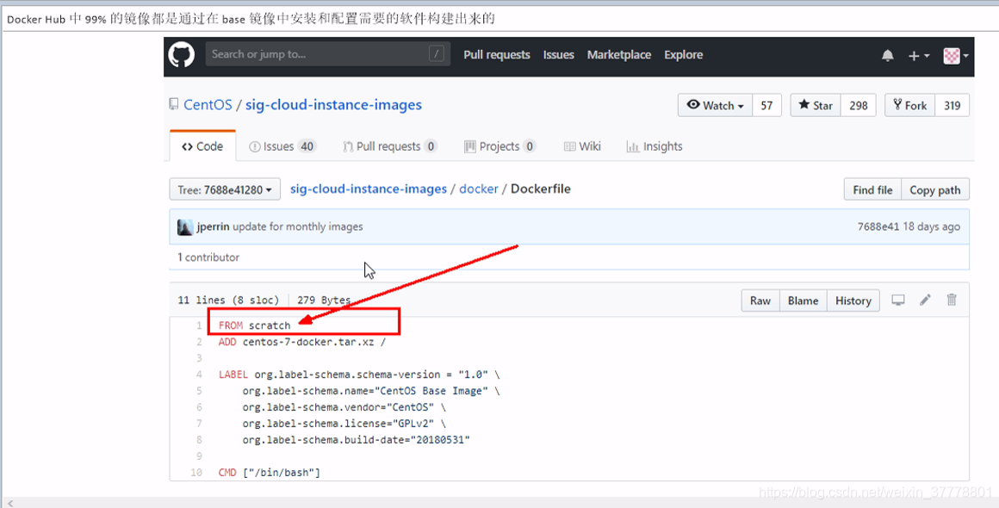Screen dimensions: 999x508
Task: Focus the 'Search or jump to...' field
Action: [327, 54]
